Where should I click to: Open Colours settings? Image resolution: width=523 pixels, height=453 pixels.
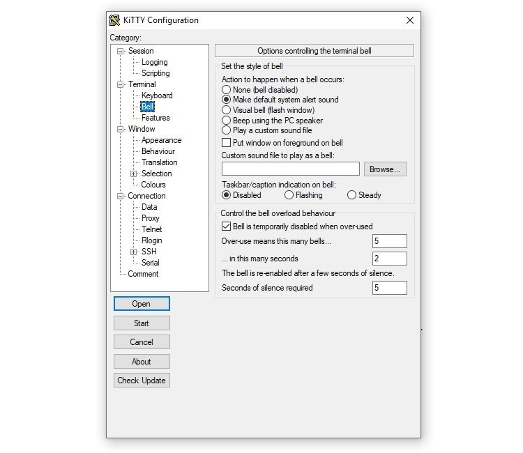(x=153, y=185)
